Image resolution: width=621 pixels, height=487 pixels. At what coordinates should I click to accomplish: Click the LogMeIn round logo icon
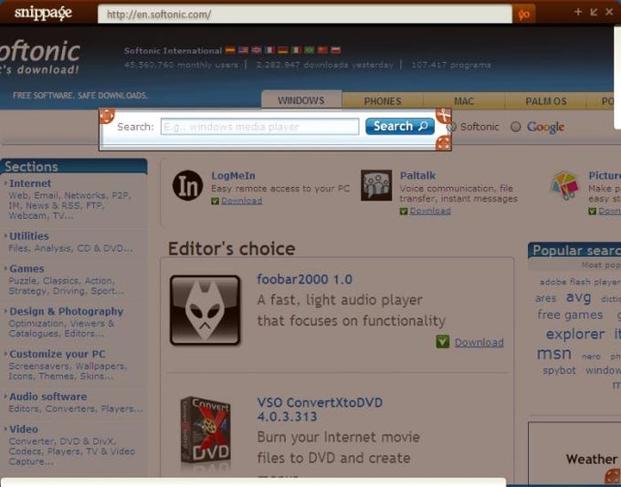coord(188,185)
